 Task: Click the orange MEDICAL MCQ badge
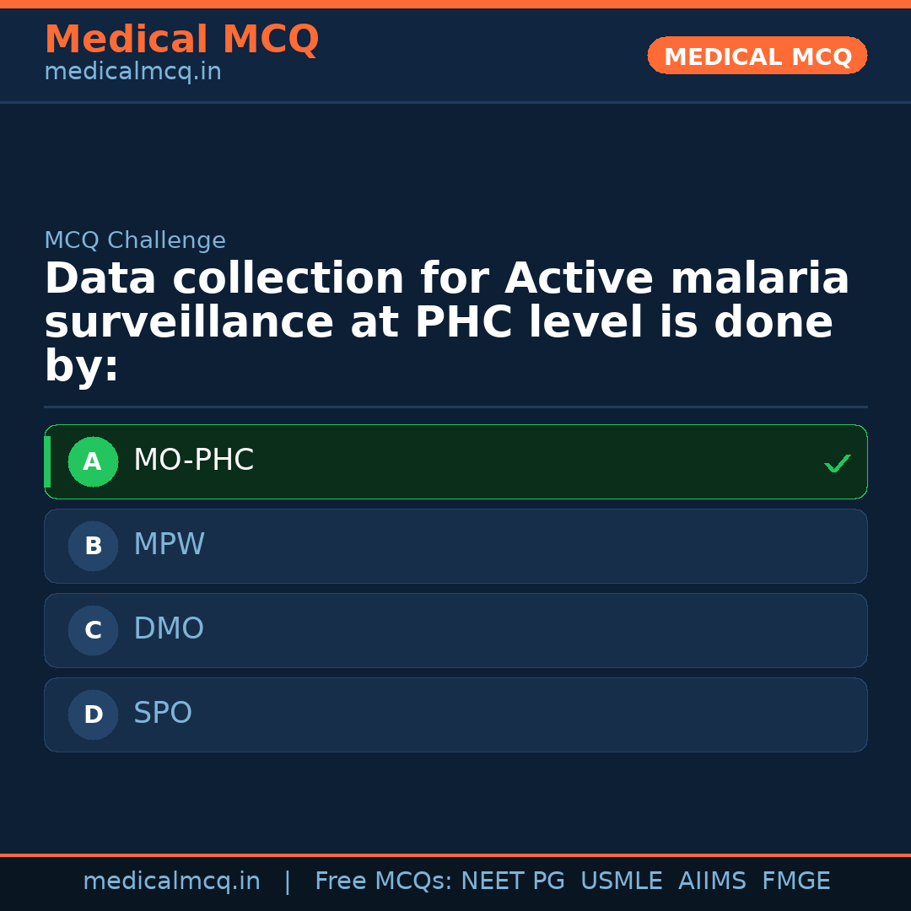(757, 57)
